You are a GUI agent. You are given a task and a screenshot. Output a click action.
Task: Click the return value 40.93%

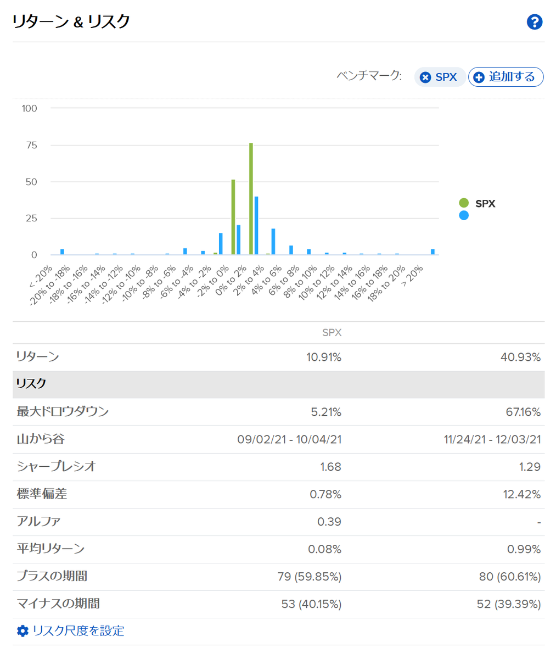[521, 358]
